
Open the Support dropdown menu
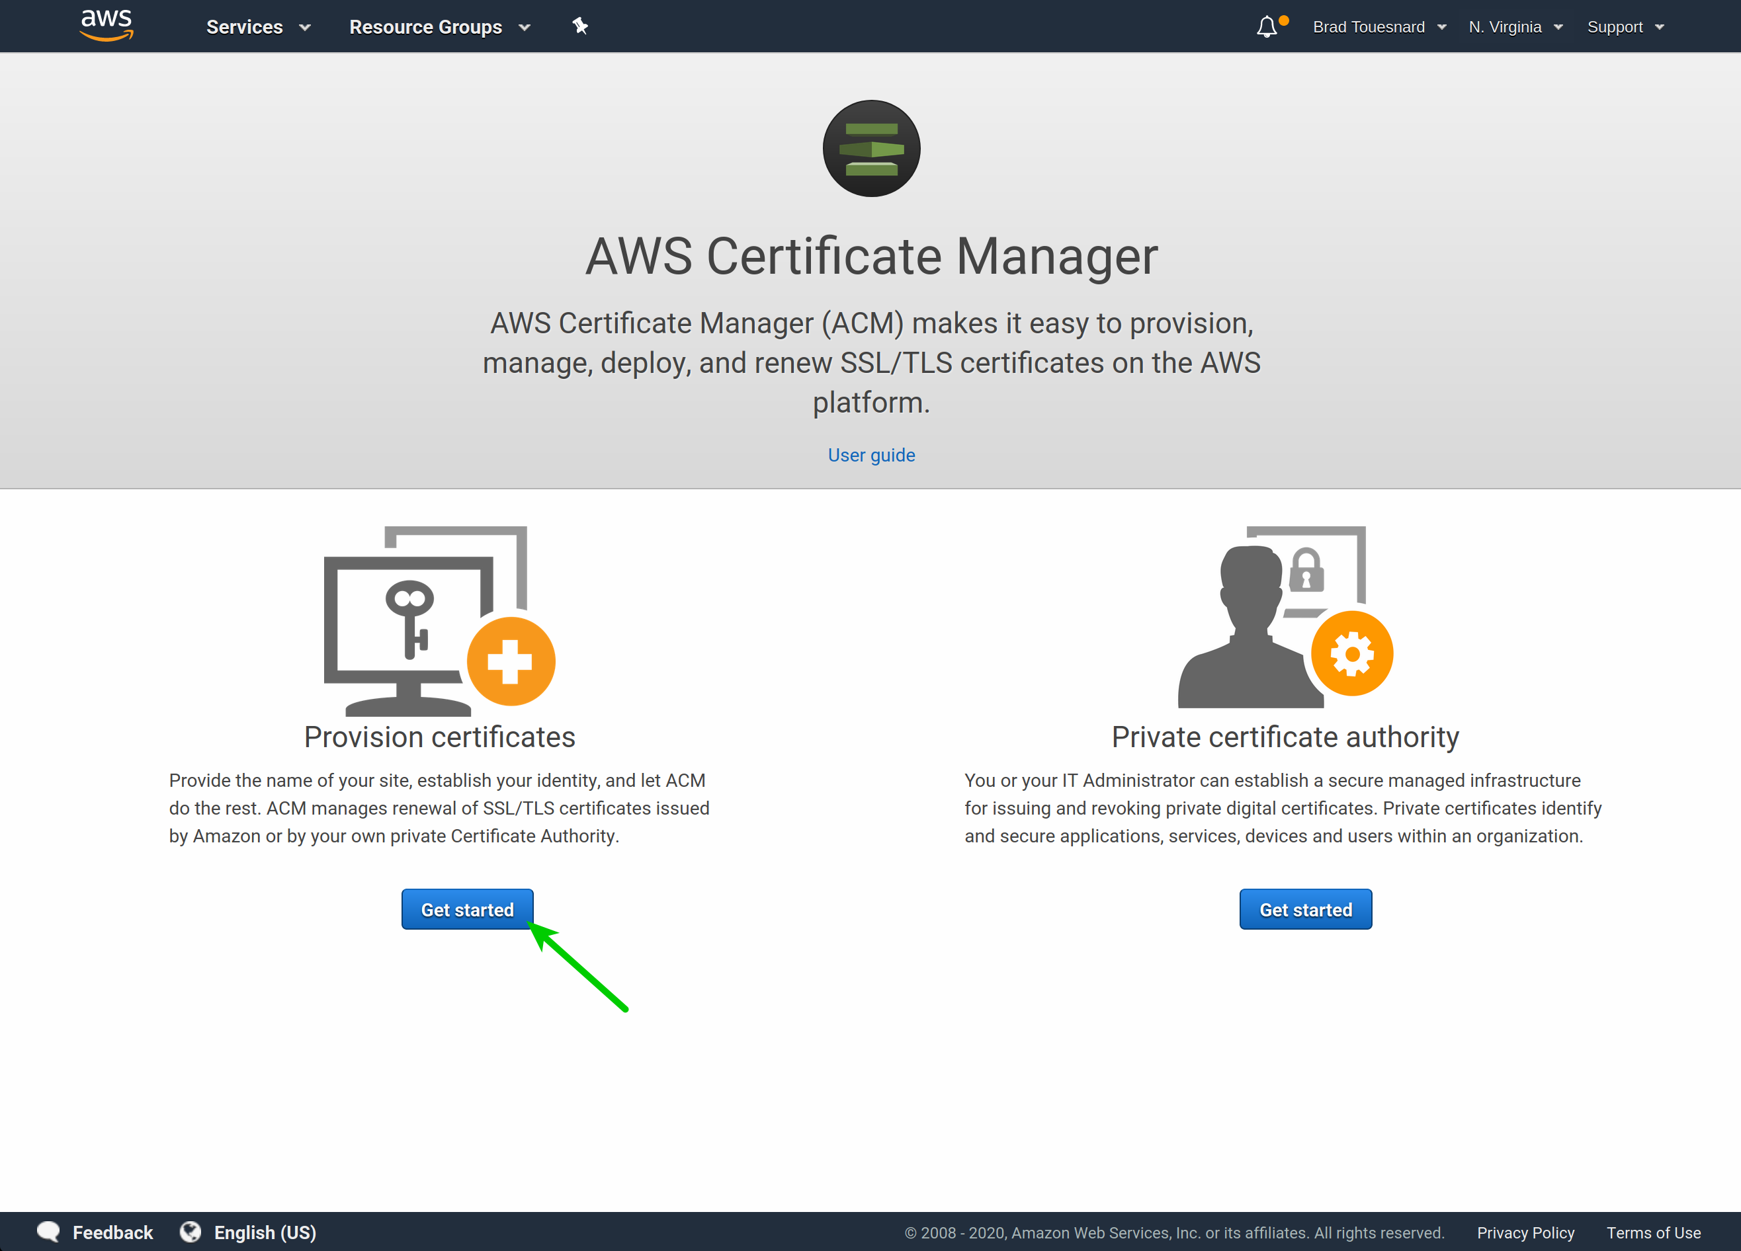1625,27
